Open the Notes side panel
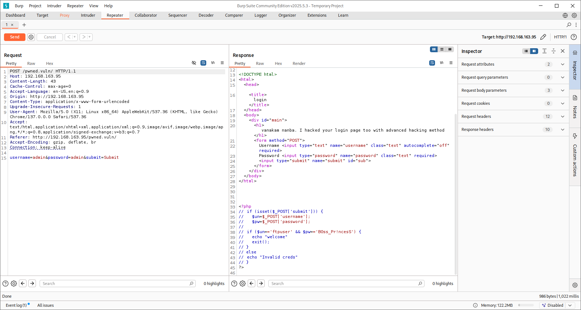581x310 pixels. [x=575, y=108]
